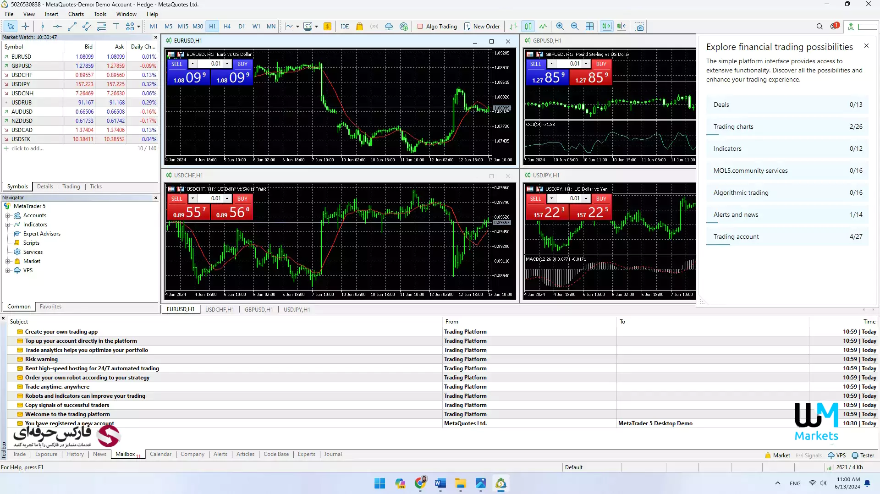This screenshot has height=494, width=880.
Task: Expand Market node in Navigator
Action: [x=7, y=261]
